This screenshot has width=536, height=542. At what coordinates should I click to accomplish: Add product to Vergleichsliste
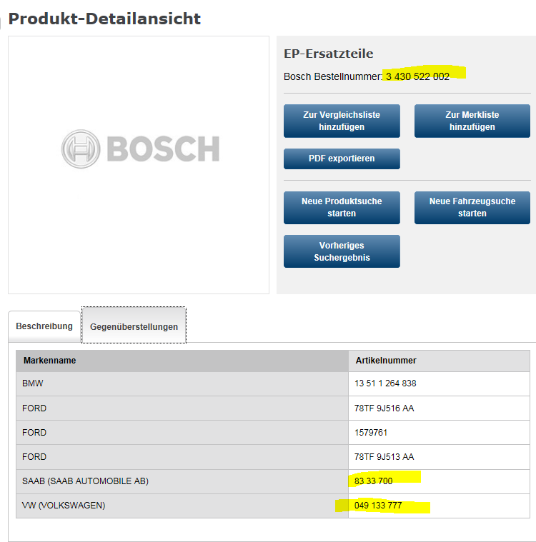(x=342, y=121)
